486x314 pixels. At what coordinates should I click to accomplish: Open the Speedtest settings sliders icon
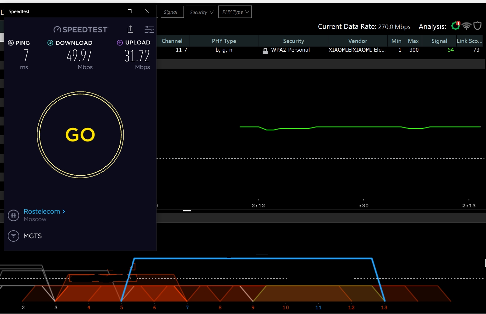(149, 30)
